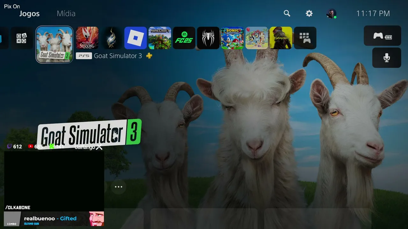The image size is (408, 229).
Task: Select the Silksong game tile
Action: tap(87, 38)
